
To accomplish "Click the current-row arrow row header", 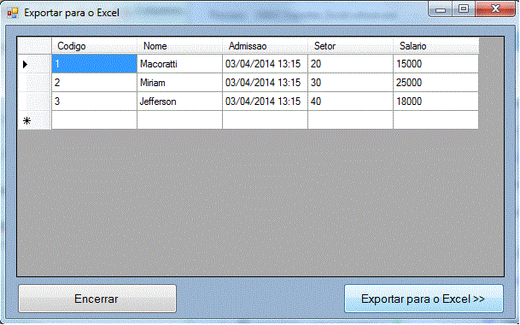I will 34,64.
